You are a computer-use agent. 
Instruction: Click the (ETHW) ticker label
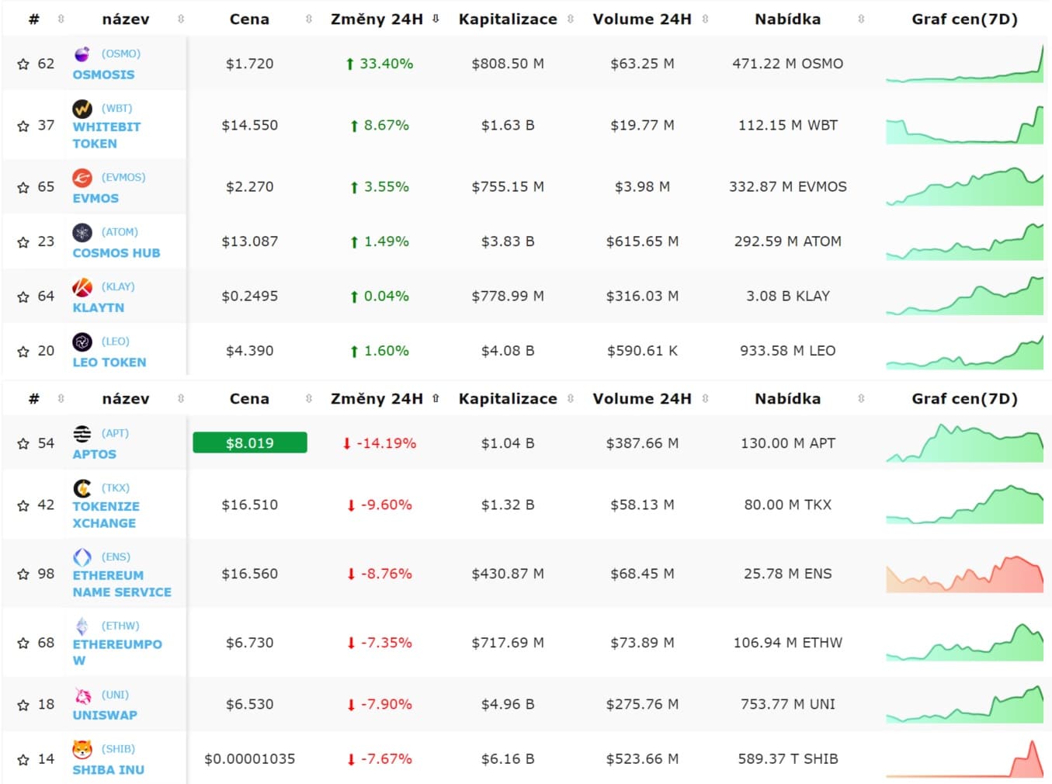[120, 626]
